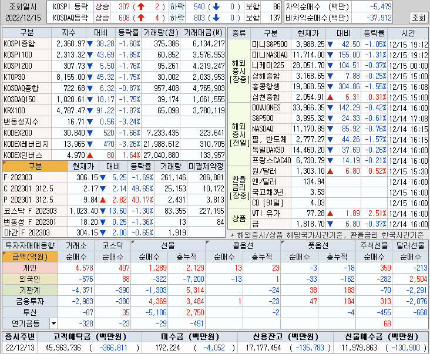
Task: Click the 기관계 investor row label
Action: point(30,290)
